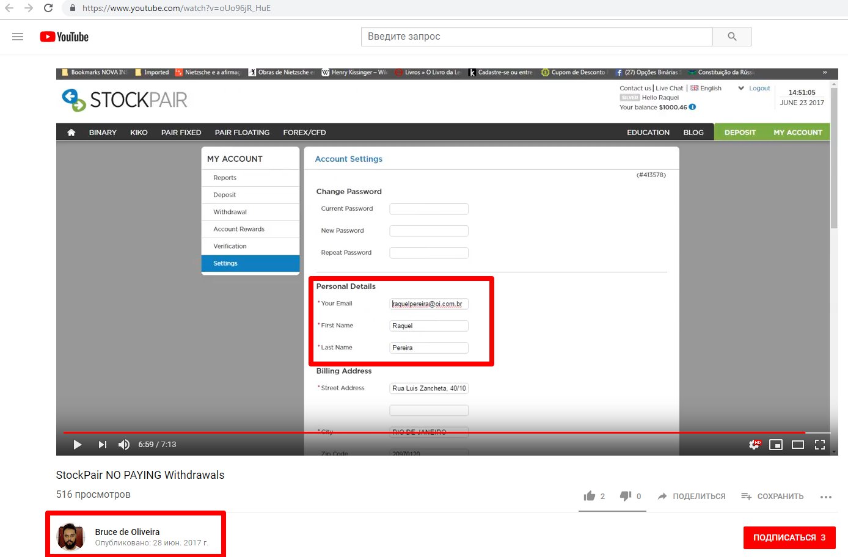Image resolution: width=848 pixels, height=557 pixels.
Task: Subscribe with ПОДПИСАТЬСЯ button
Action: click(789, 537)
